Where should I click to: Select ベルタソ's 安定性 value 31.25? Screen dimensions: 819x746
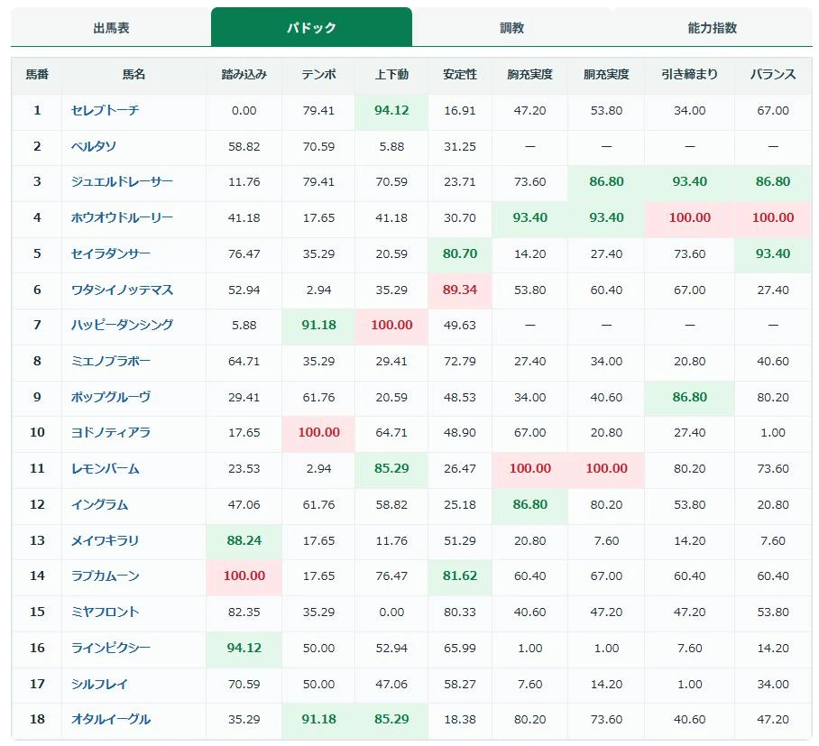(460, 146)
